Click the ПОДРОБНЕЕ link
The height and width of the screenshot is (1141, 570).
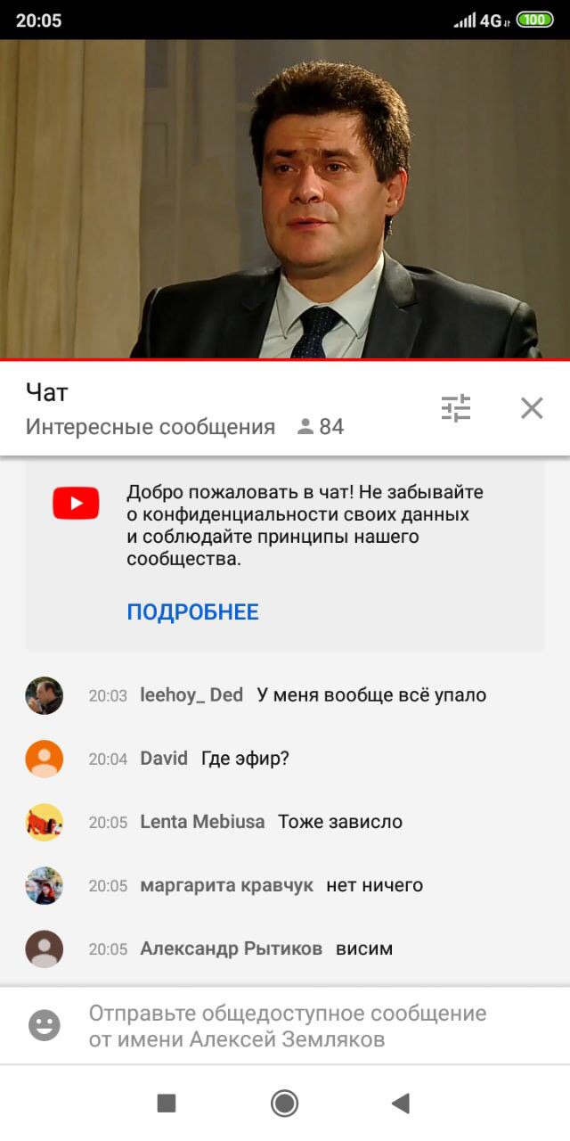(x=192, y=612)
